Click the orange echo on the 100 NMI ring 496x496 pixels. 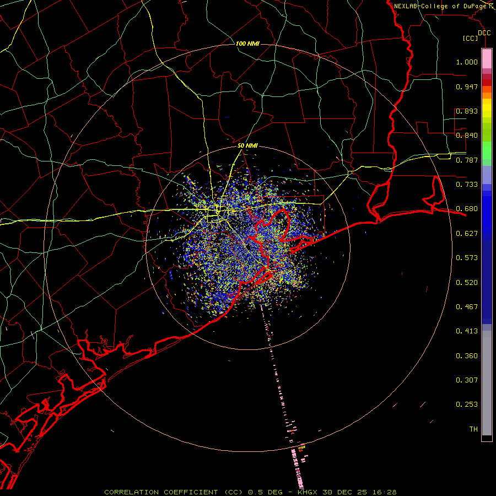[x=301, y=447]
